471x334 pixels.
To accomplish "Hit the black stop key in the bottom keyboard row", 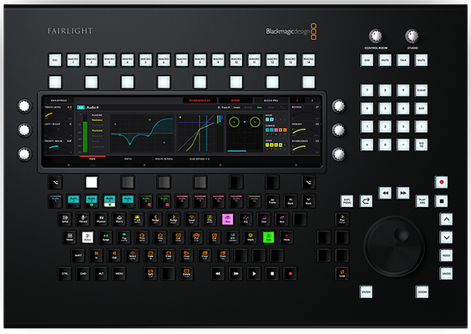I will click(x=272, y=273).
